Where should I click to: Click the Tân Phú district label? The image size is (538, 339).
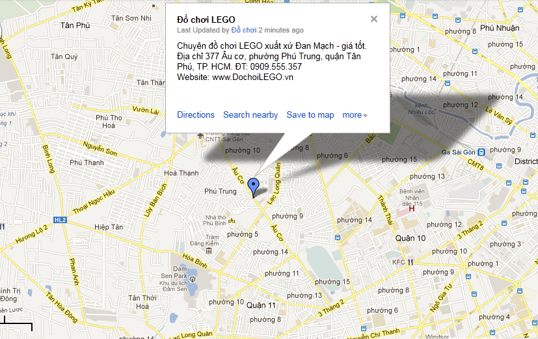pyautogui.click(x=75, y=25)
